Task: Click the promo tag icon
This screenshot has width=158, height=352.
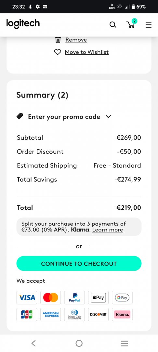Action: [x=20, y=116]
